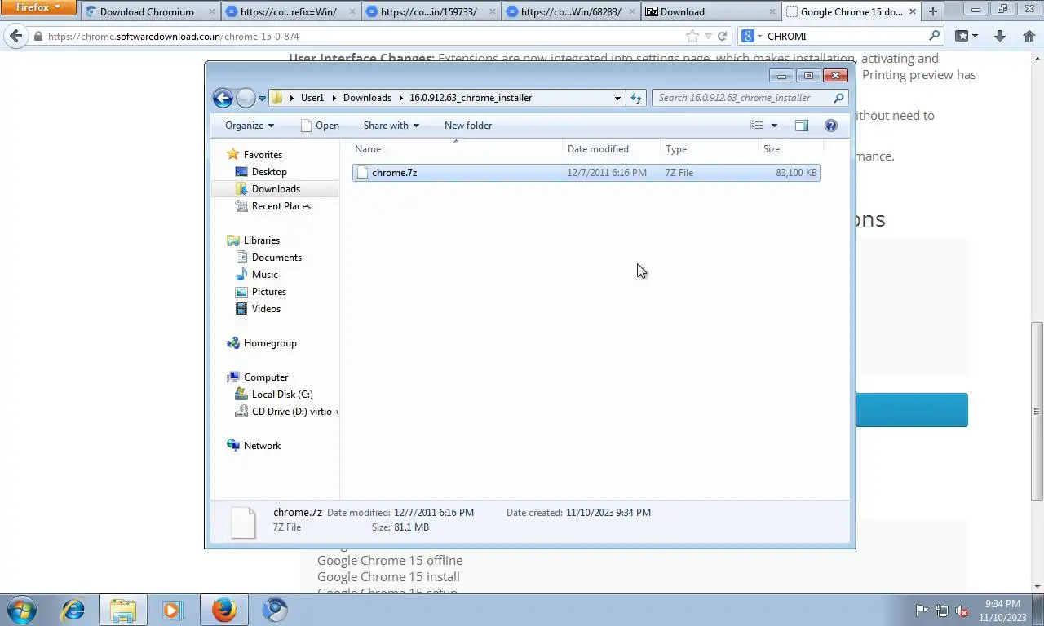Open a new Firefox tab

(933, 11)
